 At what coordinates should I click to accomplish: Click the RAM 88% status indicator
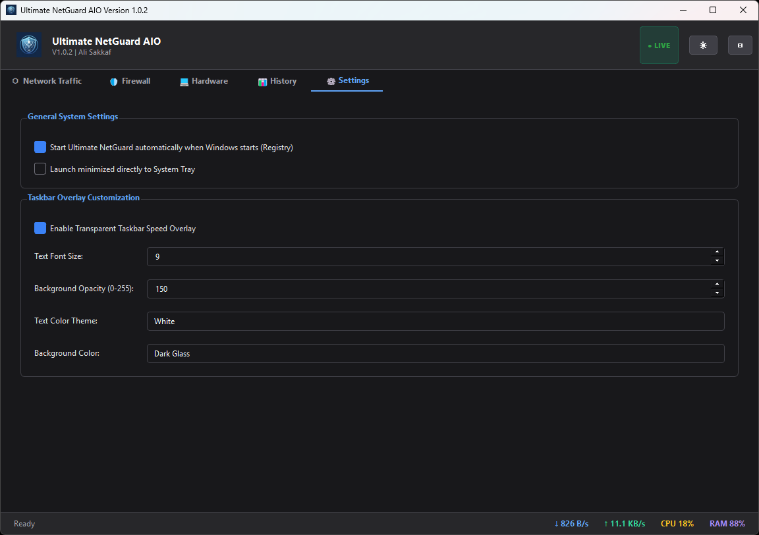[727, 523]
